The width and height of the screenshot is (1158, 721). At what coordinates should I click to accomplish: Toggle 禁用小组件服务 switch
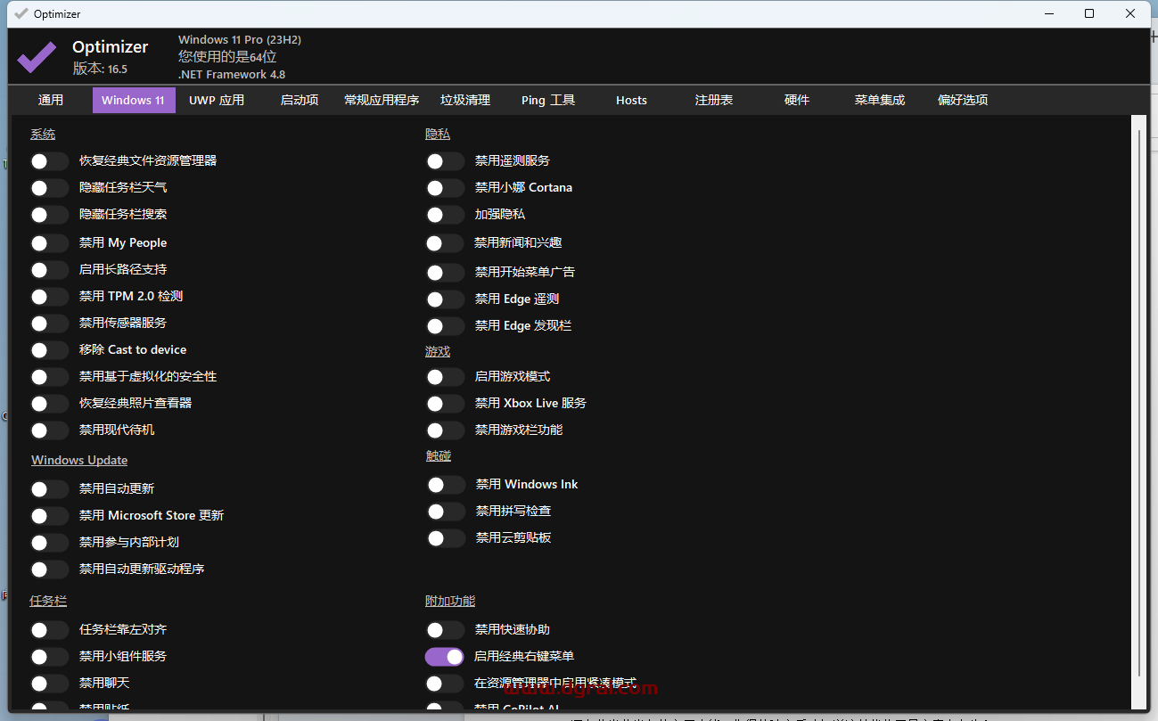coord(49,657)
